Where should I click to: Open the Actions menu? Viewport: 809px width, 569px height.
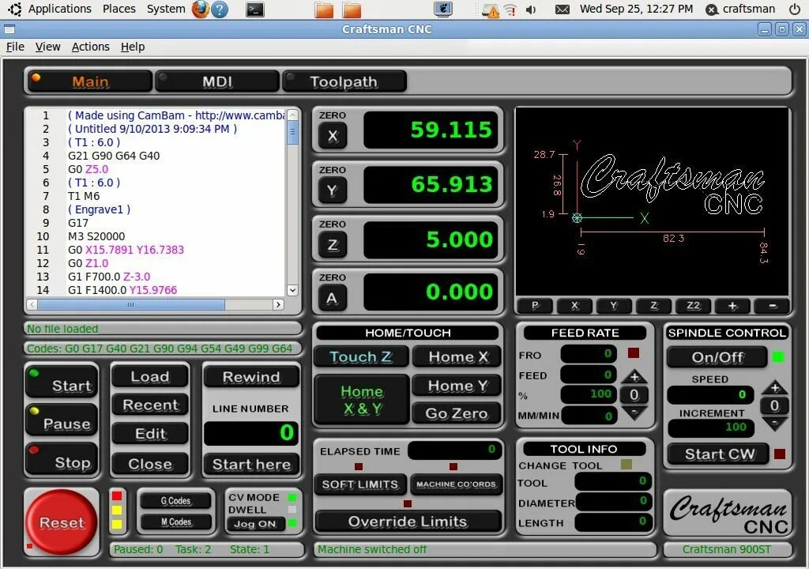90,47
